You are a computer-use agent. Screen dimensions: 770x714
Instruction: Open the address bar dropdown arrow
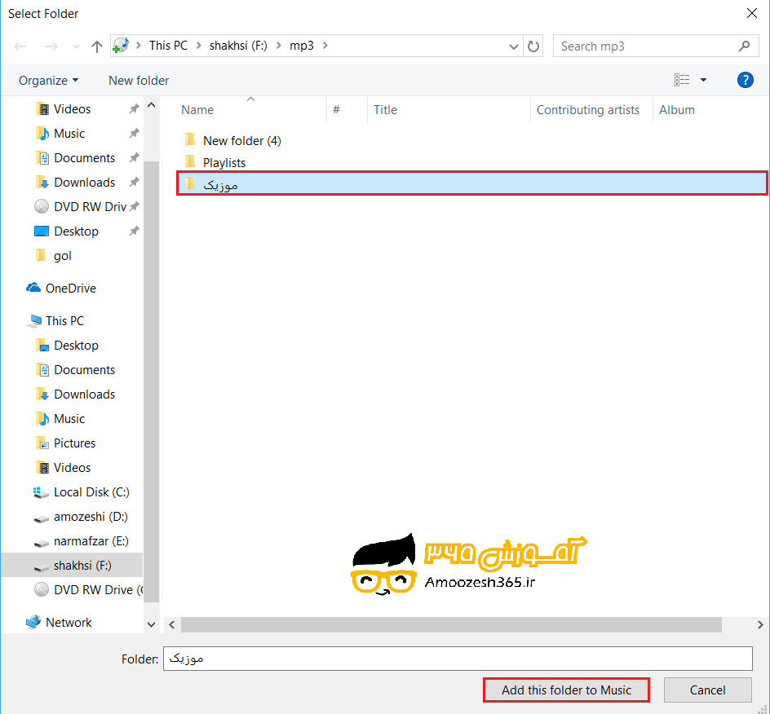pyautogui.click(x=513, y=46)
